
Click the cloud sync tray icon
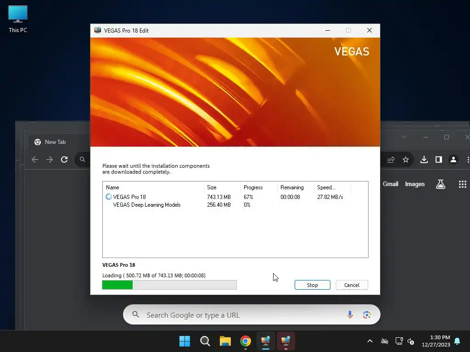(385, 341)
